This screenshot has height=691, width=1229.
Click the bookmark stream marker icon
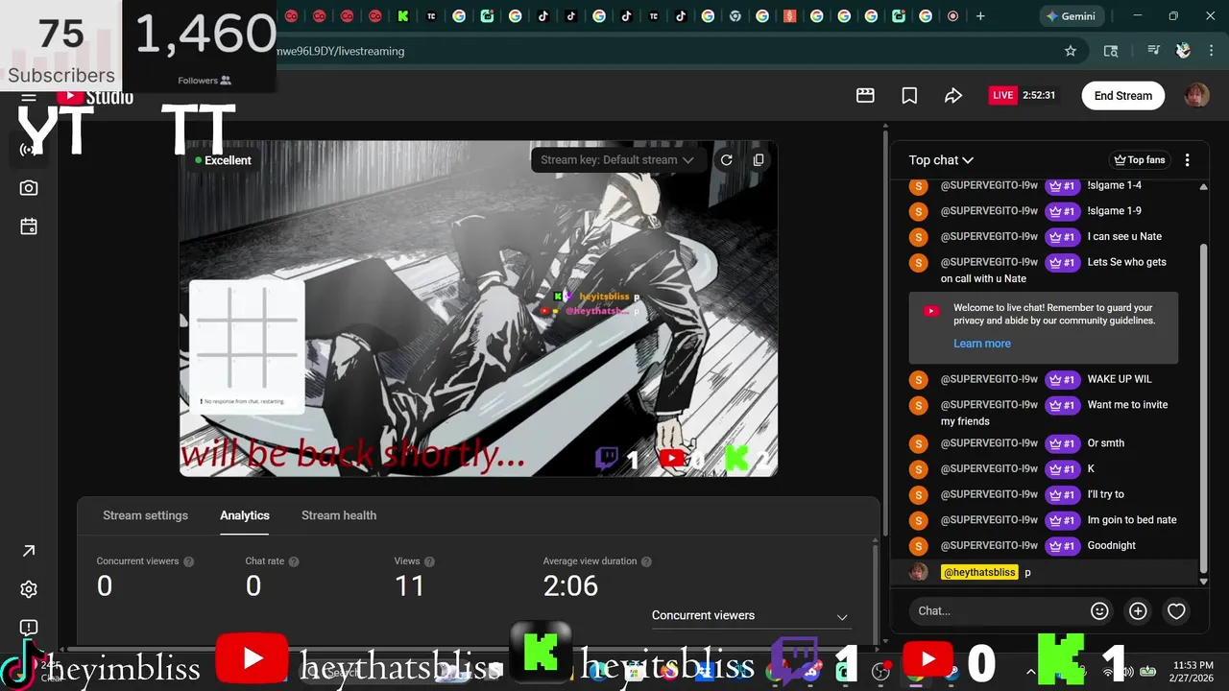click(909, 95)
